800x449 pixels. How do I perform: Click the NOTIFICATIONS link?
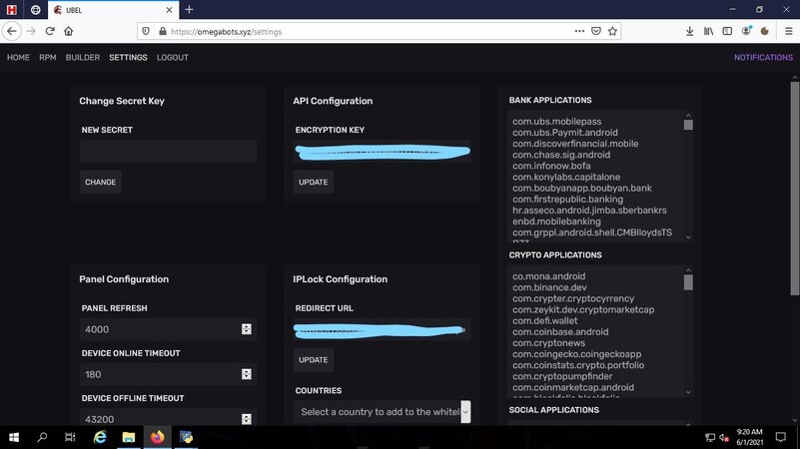click(x=763, y=58)
